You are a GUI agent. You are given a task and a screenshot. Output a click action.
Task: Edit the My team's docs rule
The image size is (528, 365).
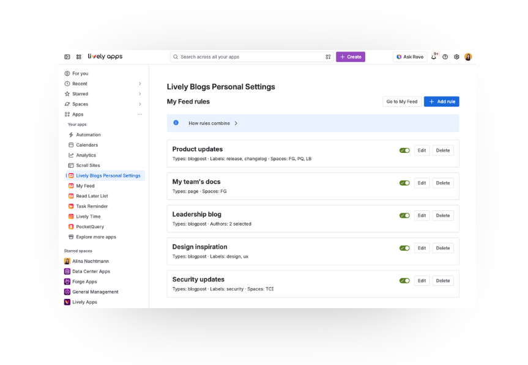[x=422, y=183]
